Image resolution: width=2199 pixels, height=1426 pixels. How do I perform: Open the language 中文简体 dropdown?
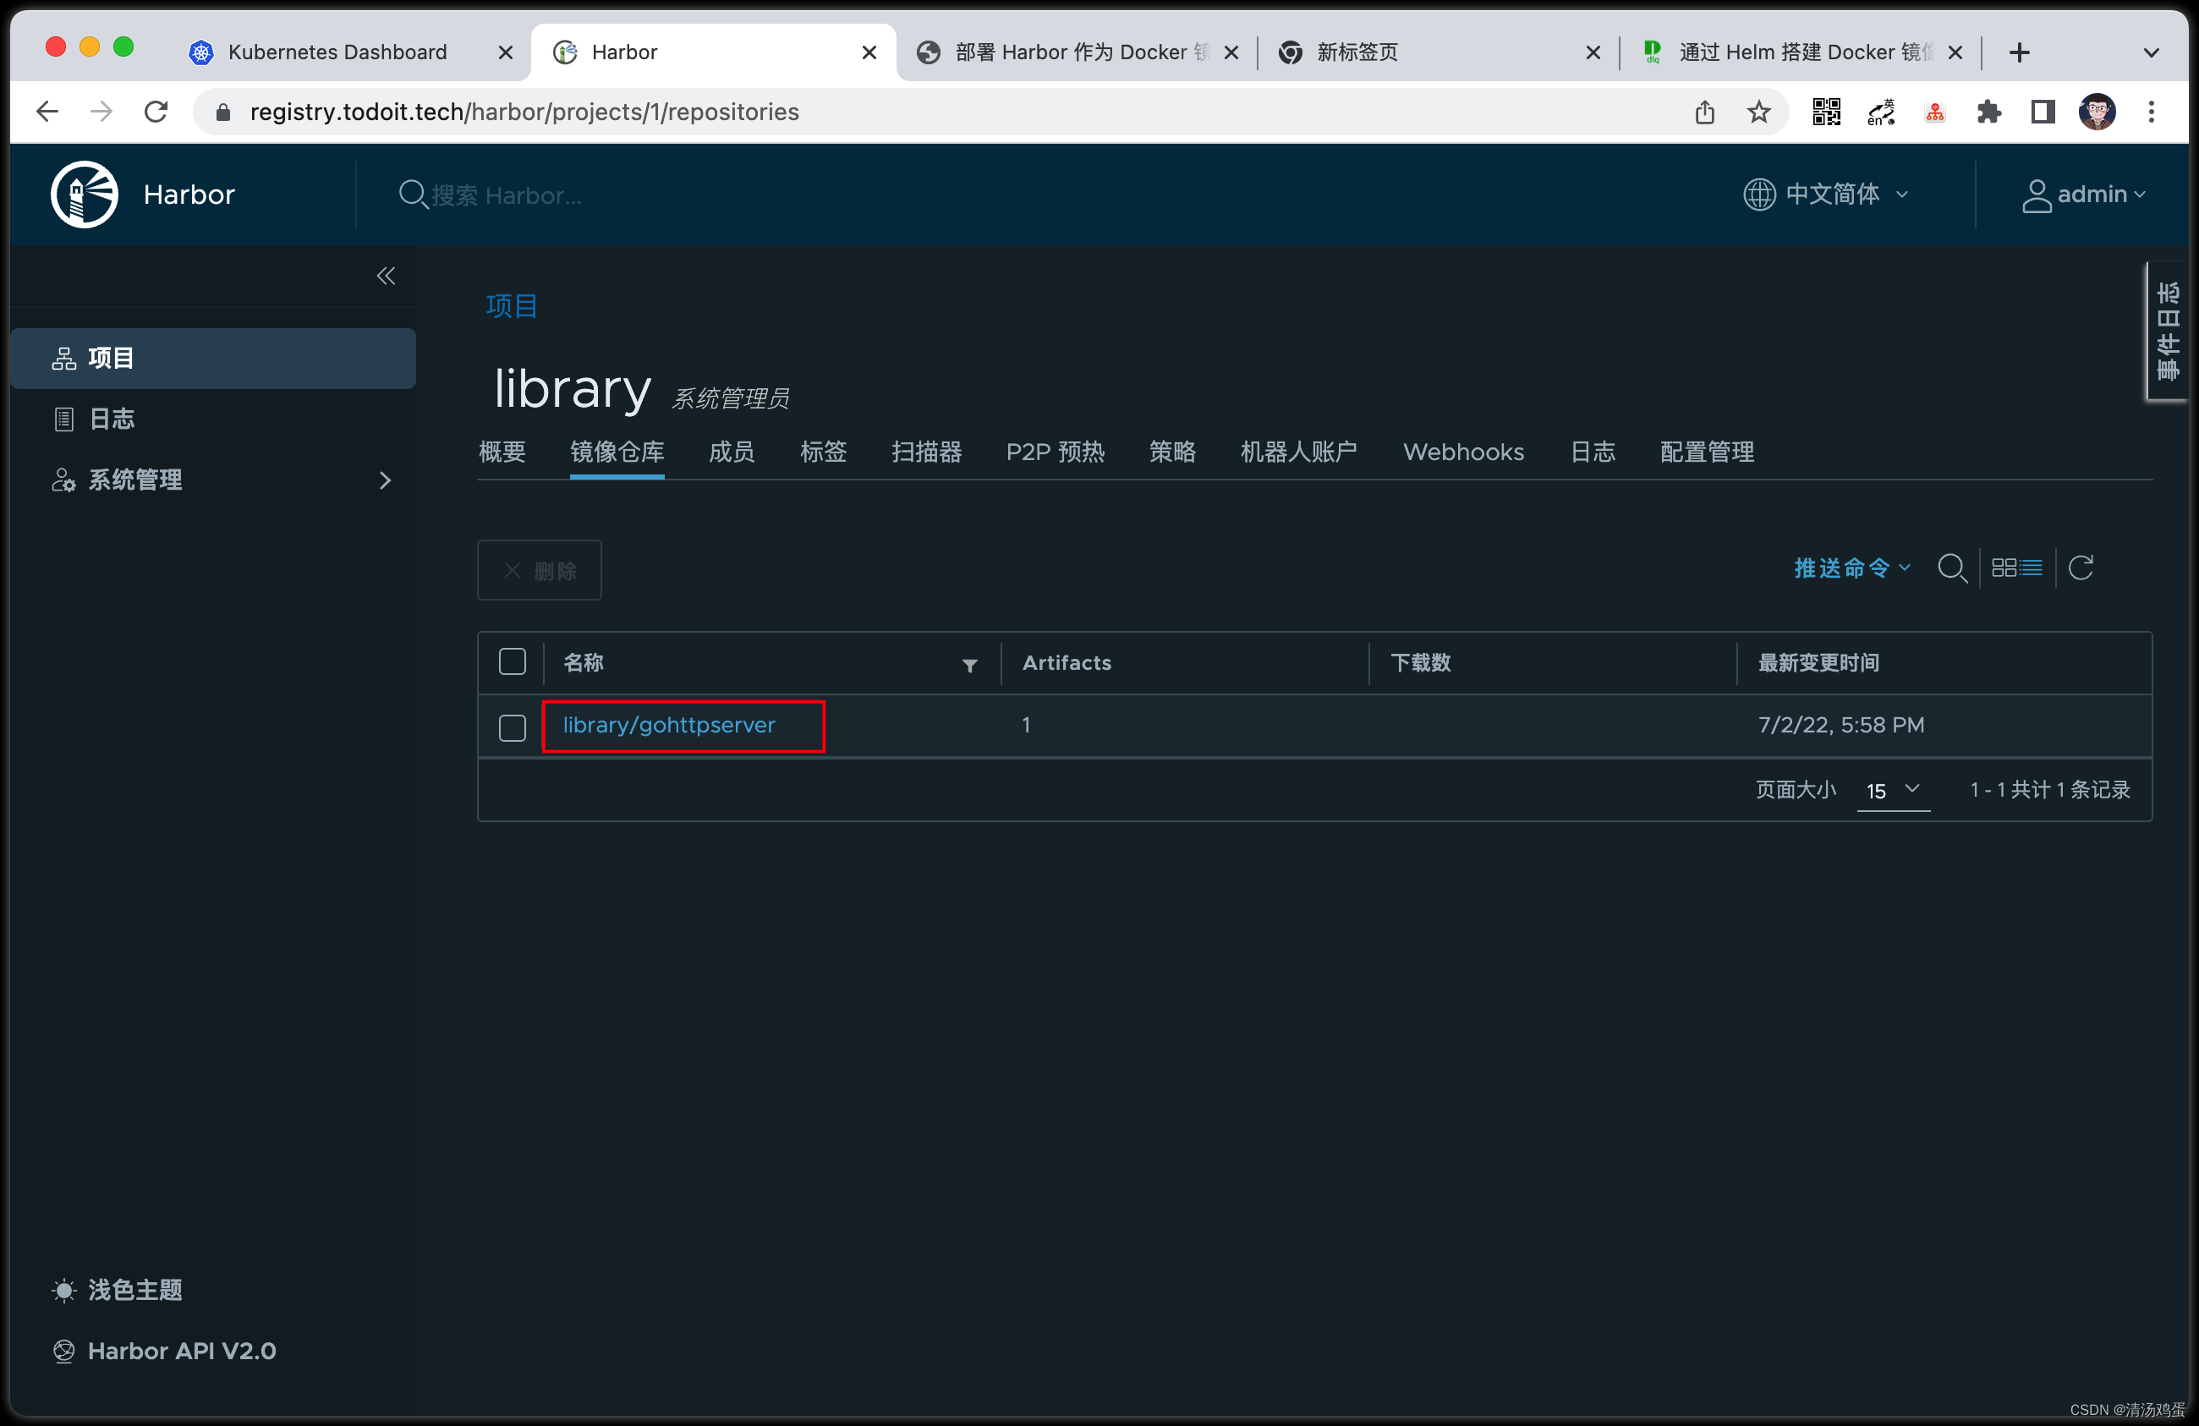1826,194
